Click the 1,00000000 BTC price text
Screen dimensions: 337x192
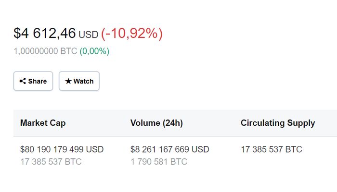45,51
